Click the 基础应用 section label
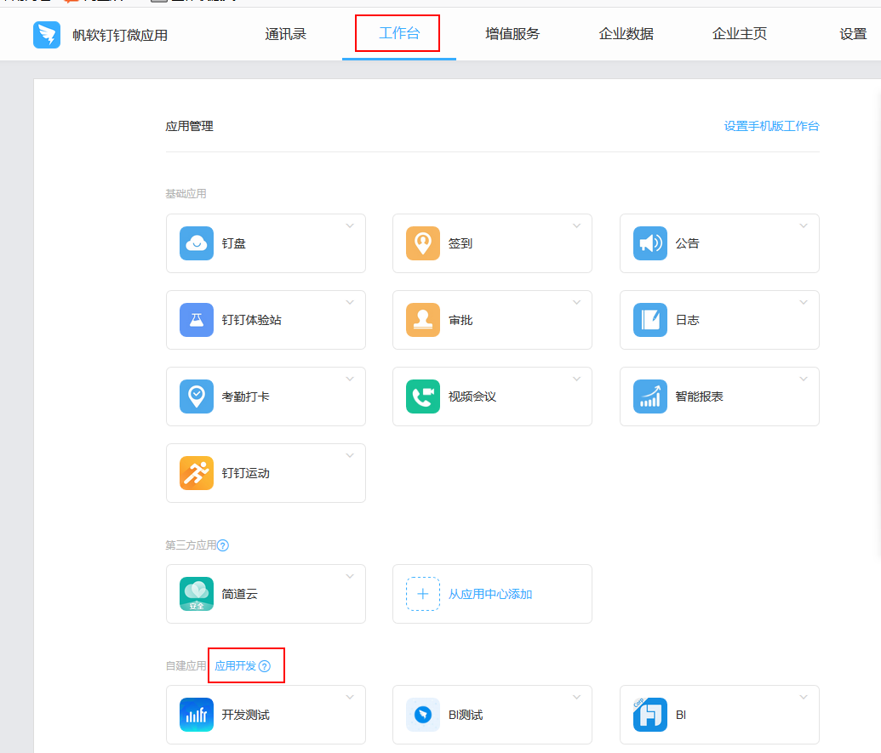Viewport: 881px width, 753px height. coord(186,194)
